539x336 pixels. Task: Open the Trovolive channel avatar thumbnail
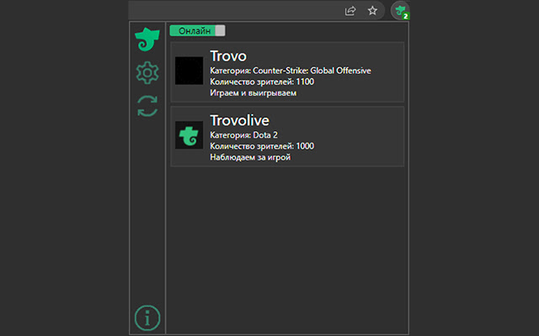pyautogui.click(x=189, y=135)
